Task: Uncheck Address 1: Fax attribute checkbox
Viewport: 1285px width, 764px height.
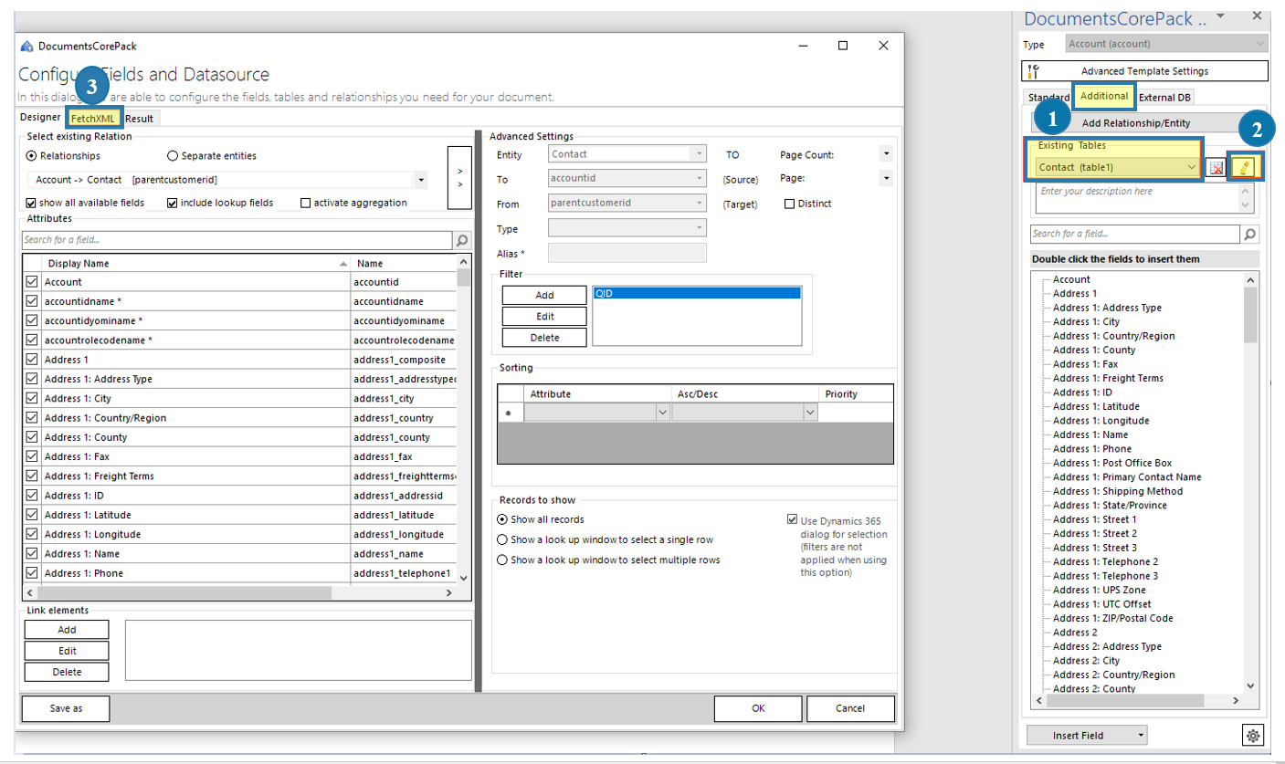Action: point(32,456)
